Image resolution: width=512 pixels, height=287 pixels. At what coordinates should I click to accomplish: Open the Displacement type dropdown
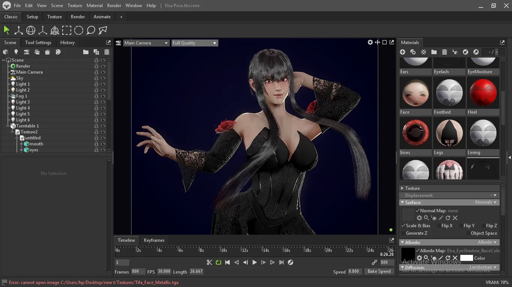pos(493,195)
